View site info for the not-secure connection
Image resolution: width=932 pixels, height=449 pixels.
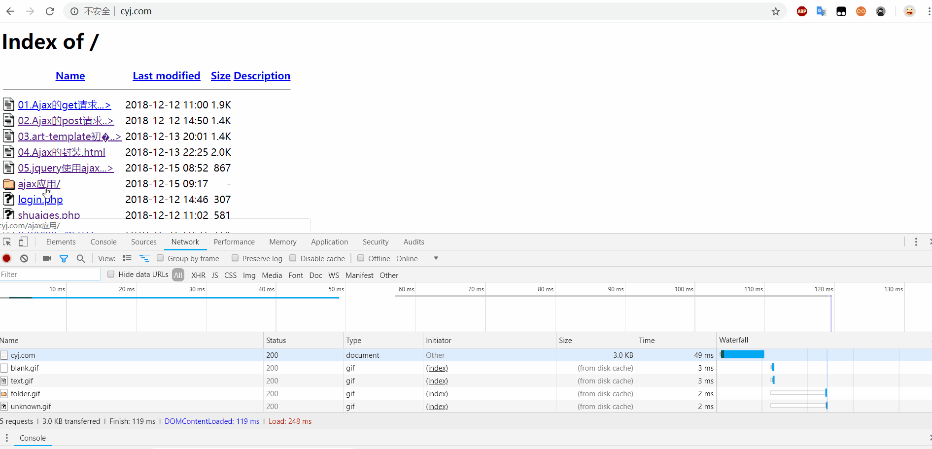pos(74,11)
